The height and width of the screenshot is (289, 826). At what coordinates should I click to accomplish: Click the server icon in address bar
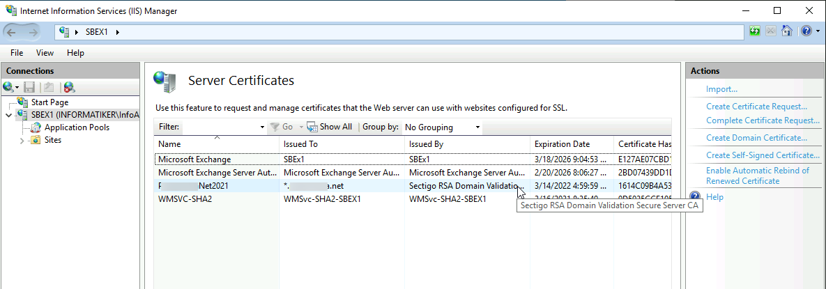point(64,31)
